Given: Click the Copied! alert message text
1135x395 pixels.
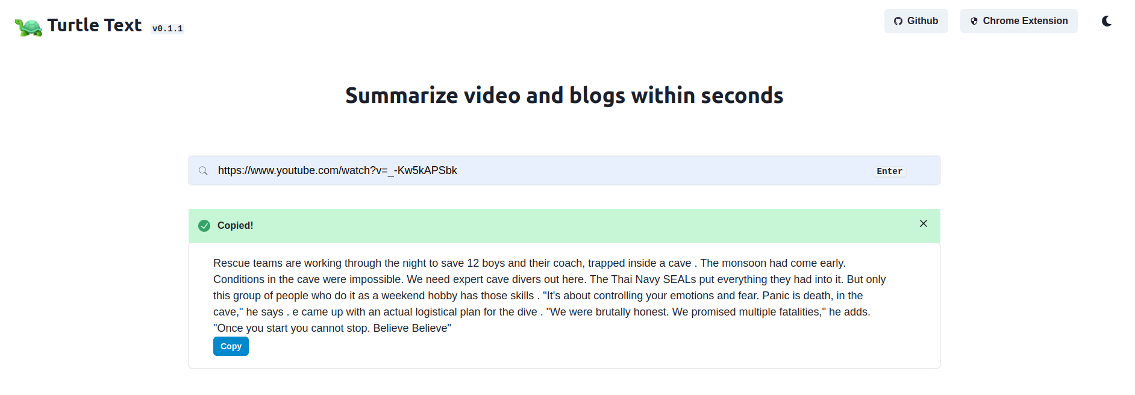Looking at the screenshot, I should pyautogui.click(x=235, y=225).
